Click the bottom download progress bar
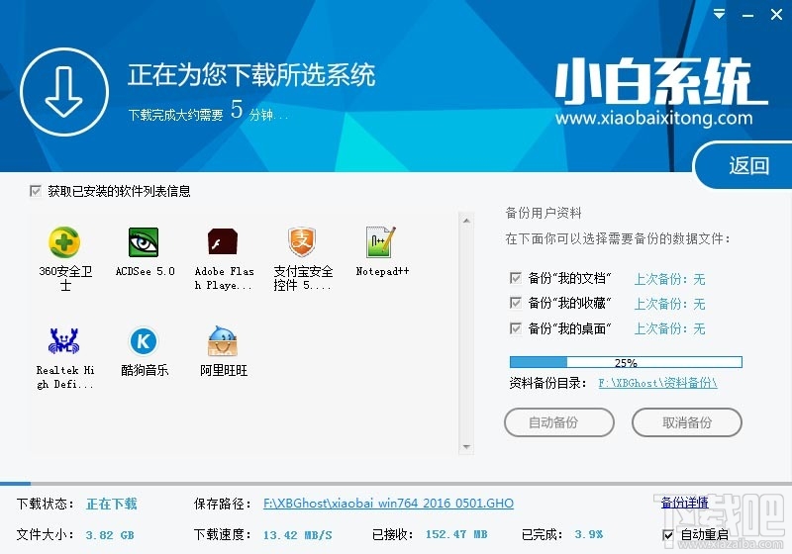 tap(396, 484)
